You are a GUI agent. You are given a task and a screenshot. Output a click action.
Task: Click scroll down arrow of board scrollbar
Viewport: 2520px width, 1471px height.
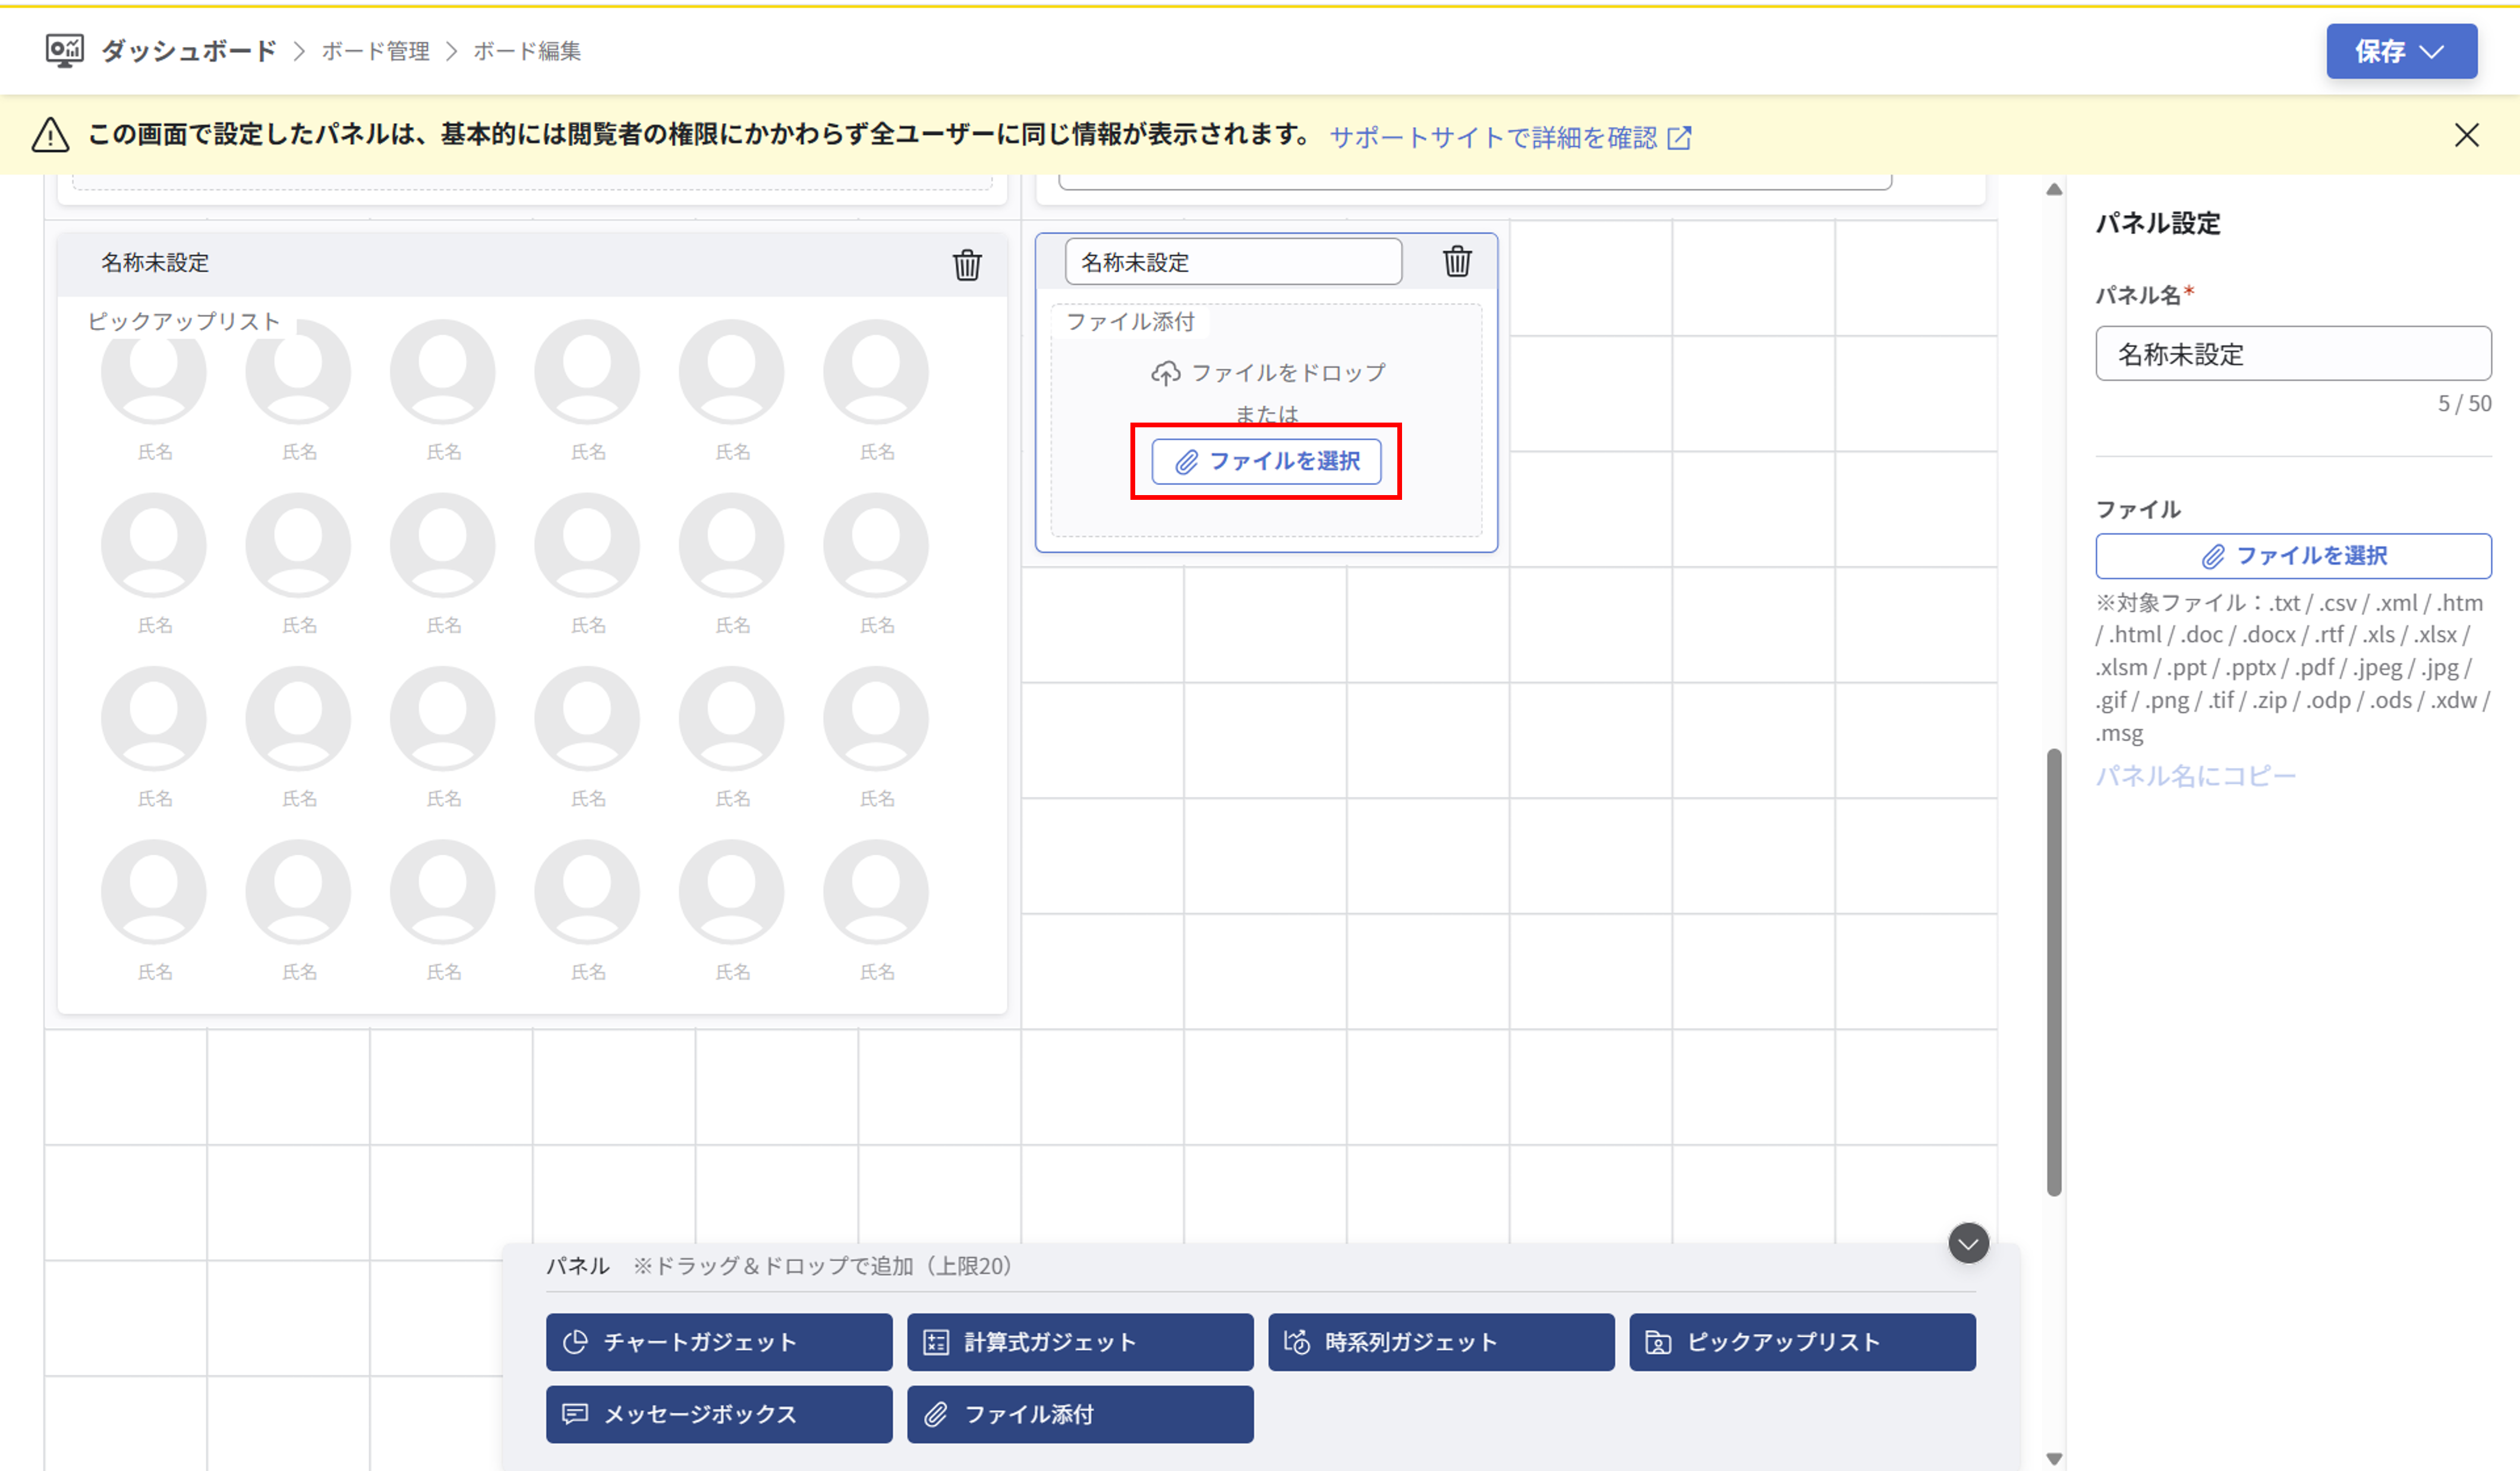(x=2054, y=1459)
